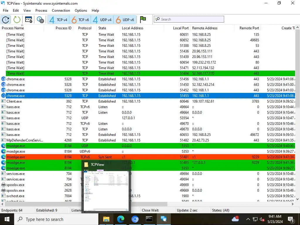Viewport: 300px width, 225px height.
Task: Click the process properties gear icon
Action: [40, 20]
